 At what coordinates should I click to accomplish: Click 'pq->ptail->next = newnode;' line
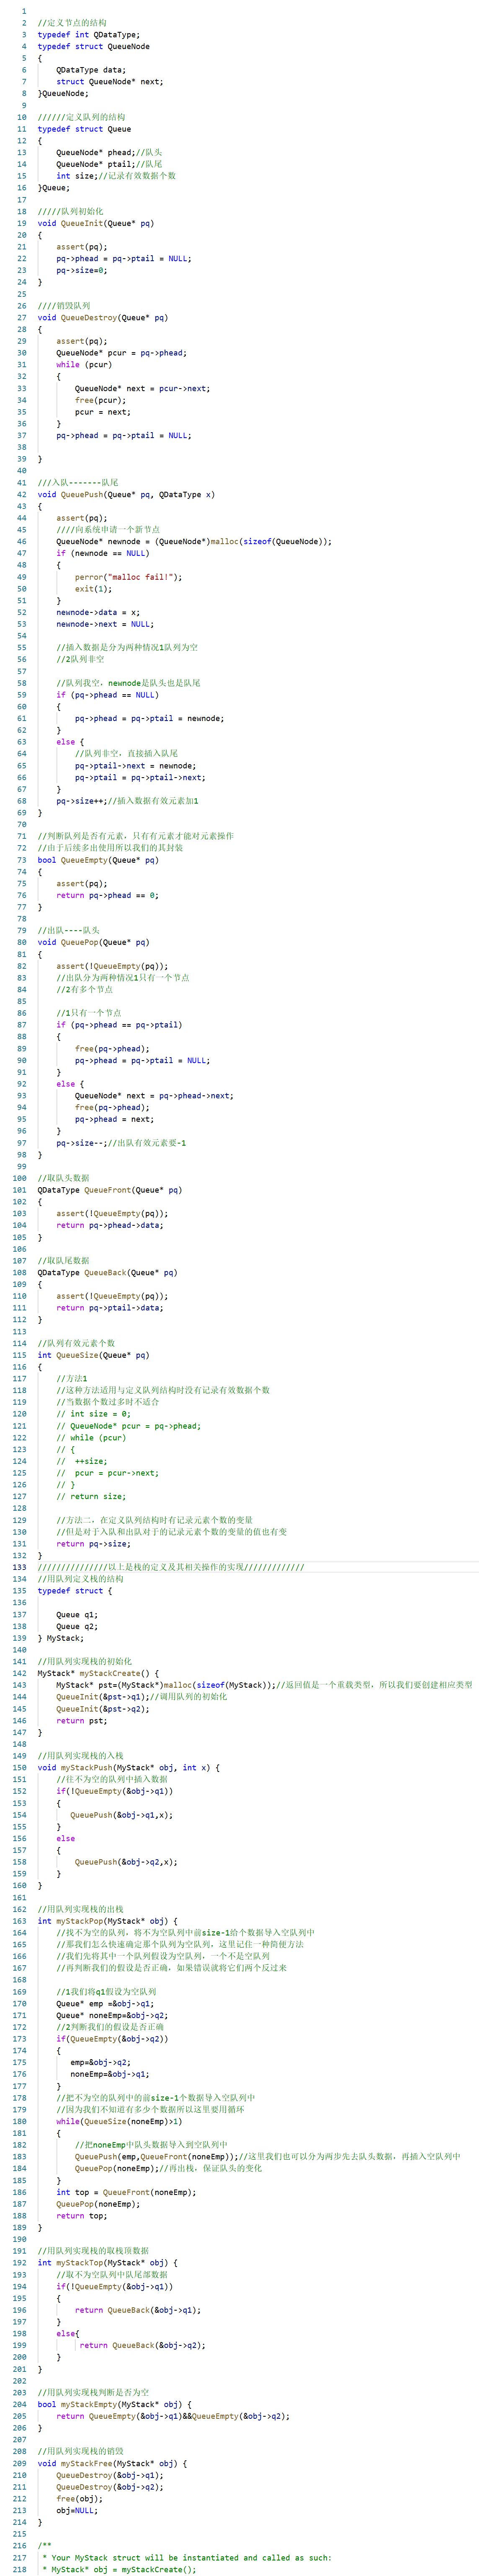tap(136, 765)
